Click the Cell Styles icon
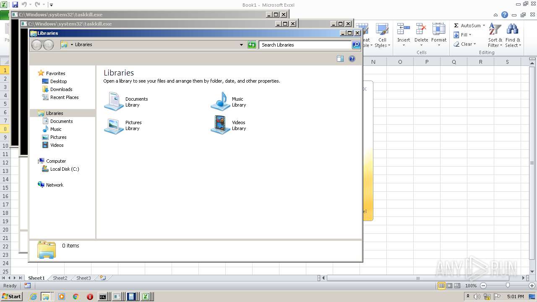 tap(382, 29)
